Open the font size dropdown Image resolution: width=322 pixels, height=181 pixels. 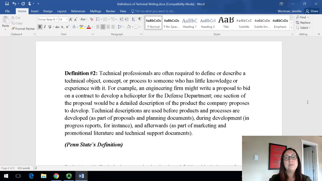(x=67, y=19)
